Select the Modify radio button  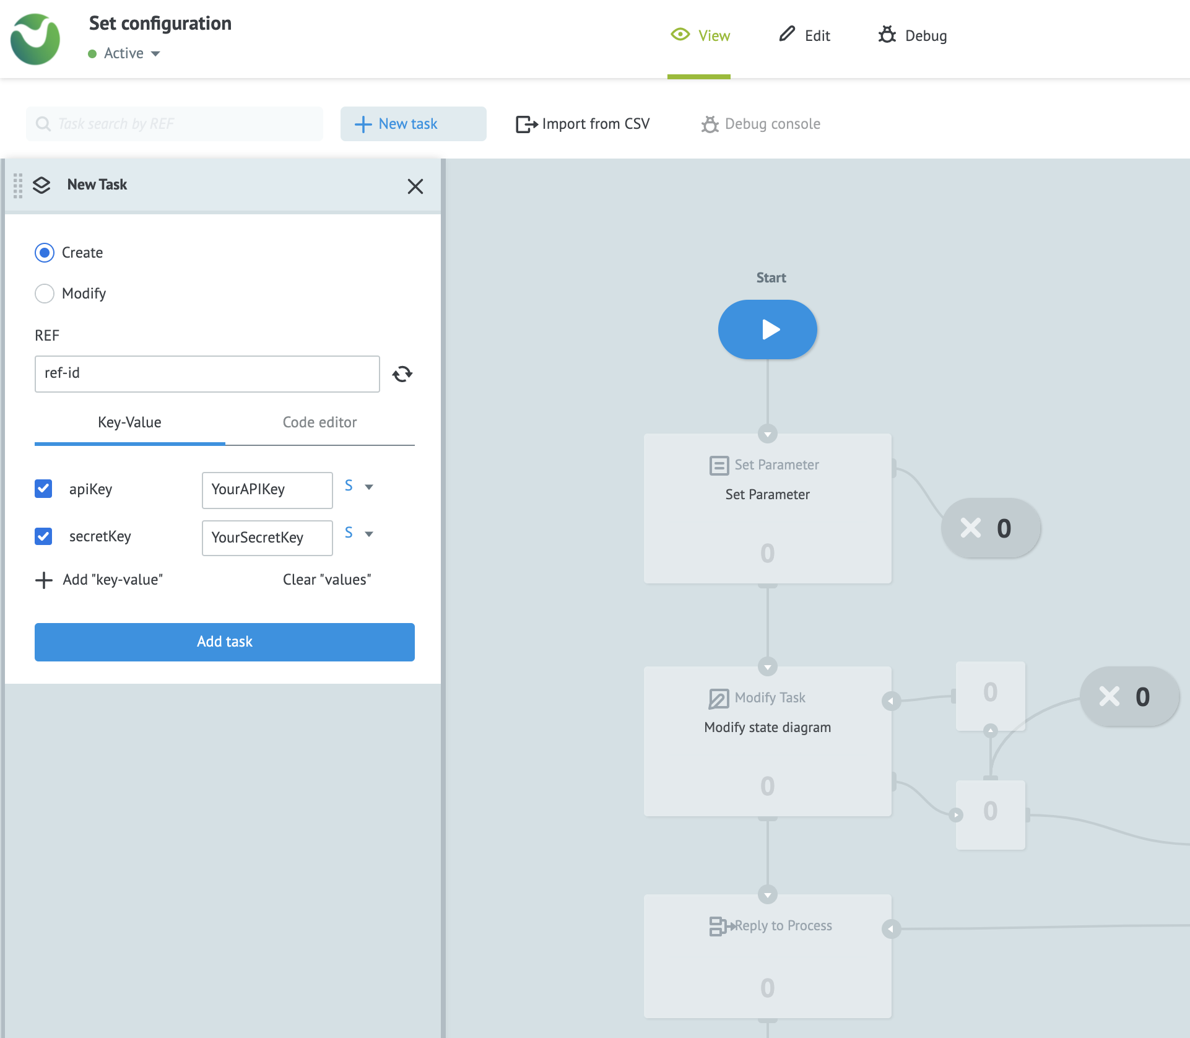[44, 293]
